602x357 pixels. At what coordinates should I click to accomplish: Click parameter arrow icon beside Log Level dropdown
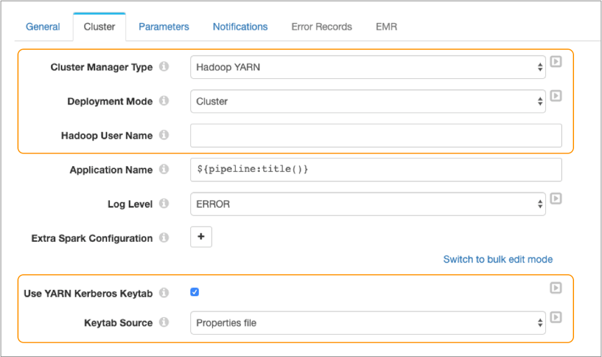point(557,198)
